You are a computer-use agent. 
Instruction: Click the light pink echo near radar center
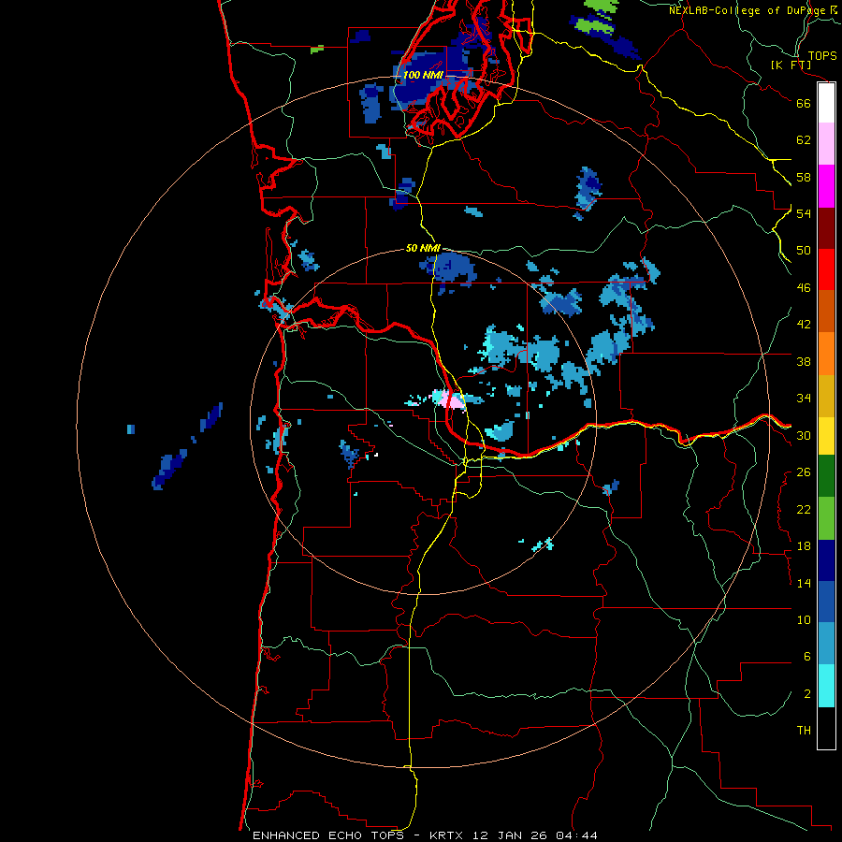pyautogui.click(x=450, y=399)
